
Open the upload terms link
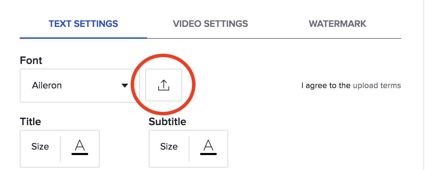pos(377,85)
